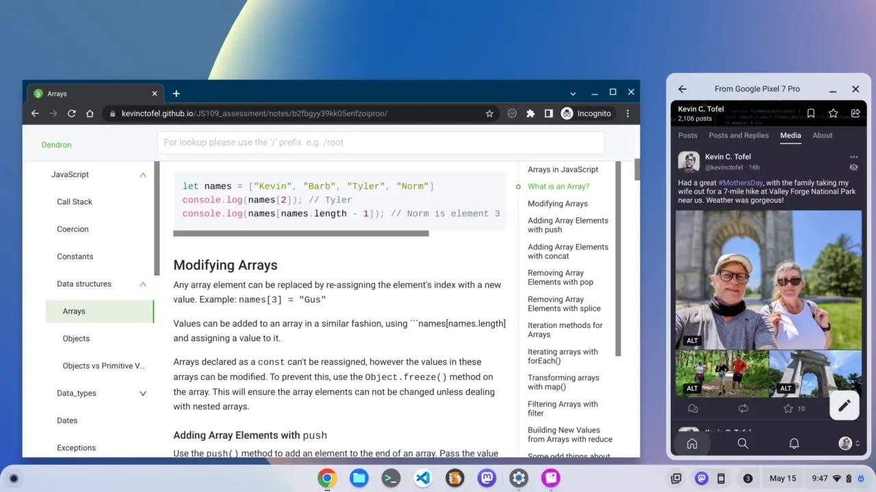The image size is (876, 492).
Task: Jump to Adding Array Elements with push
Action: 568,225
